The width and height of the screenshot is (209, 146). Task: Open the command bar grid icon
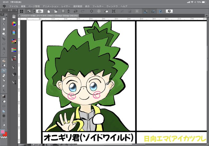(22, 11)
